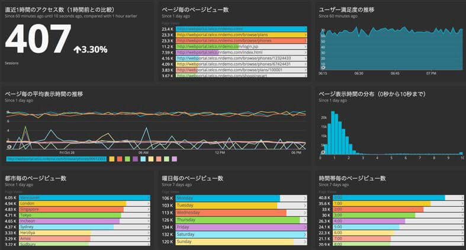
Task: Expand the Monday row chevron
Action: point(305,197)
